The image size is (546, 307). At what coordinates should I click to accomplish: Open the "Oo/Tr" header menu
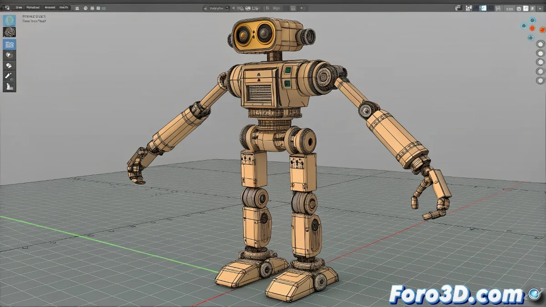coord(64,8)
